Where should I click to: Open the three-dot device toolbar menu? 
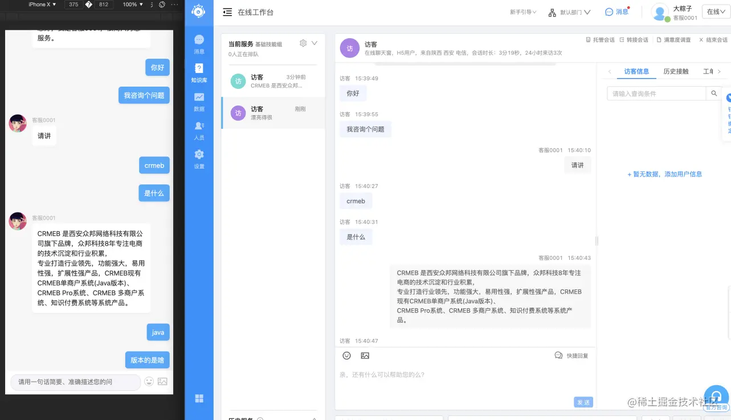174,4
